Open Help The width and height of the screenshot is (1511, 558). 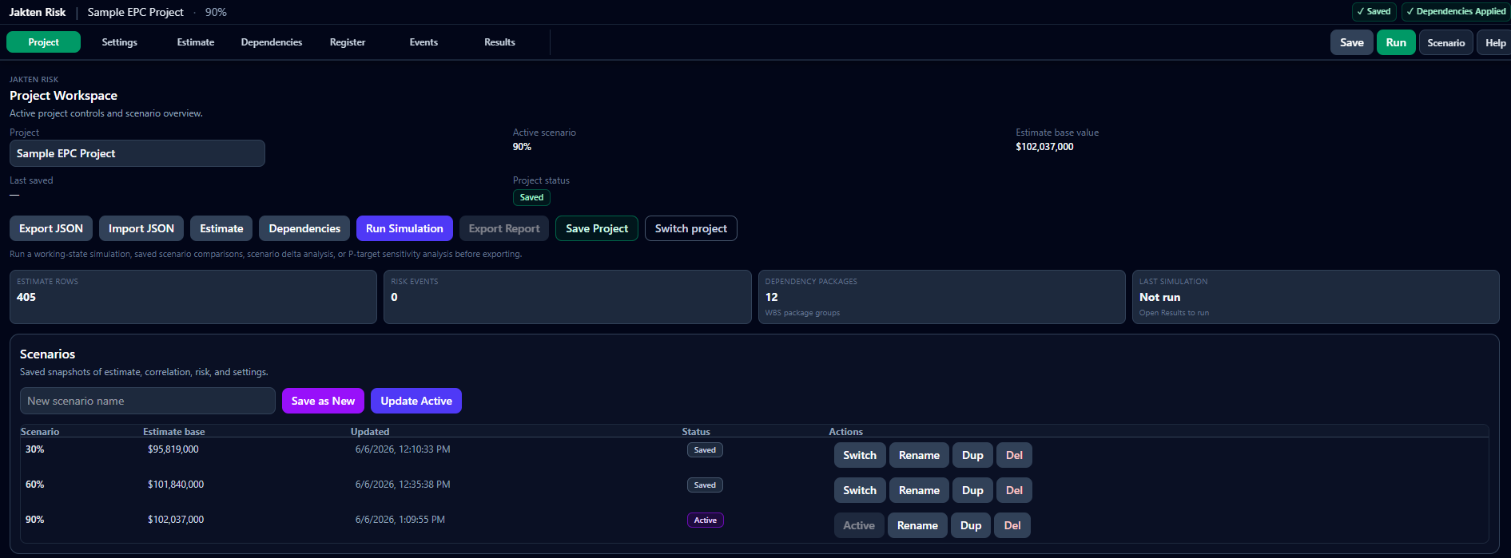pyautogui.click(x=1496, y=42)
